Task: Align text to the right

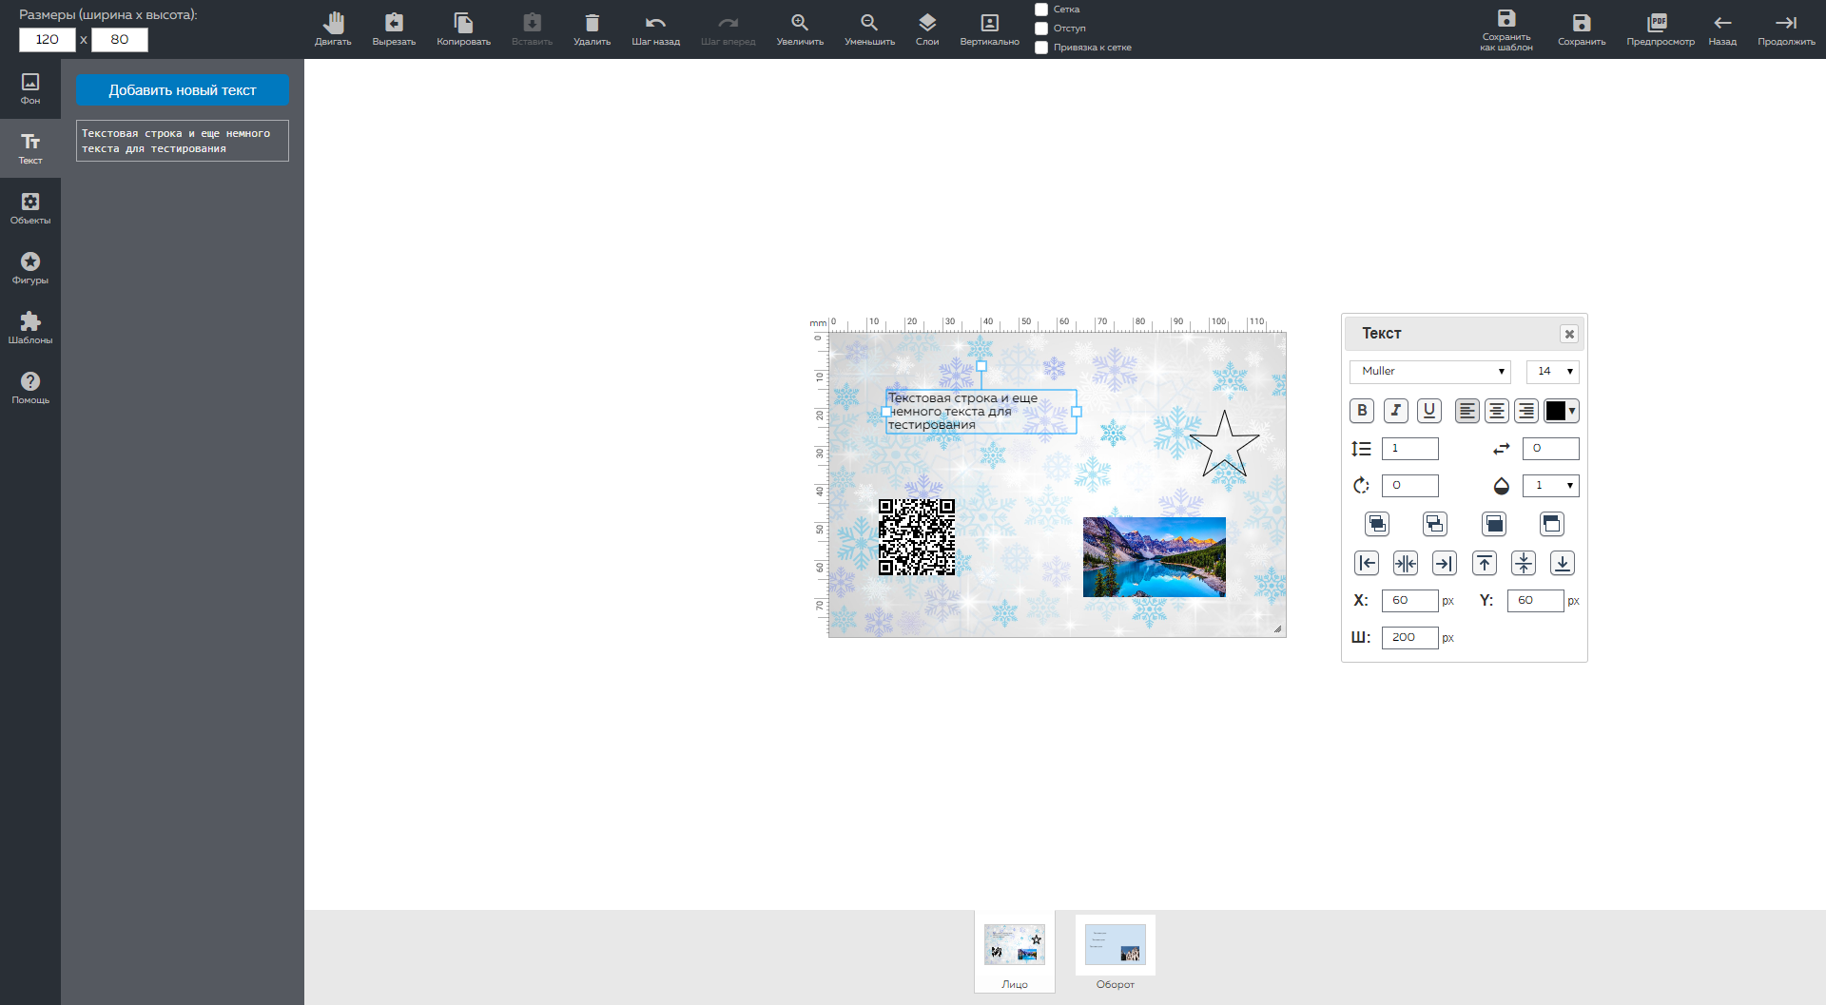Action: [x=1526, y=411]
